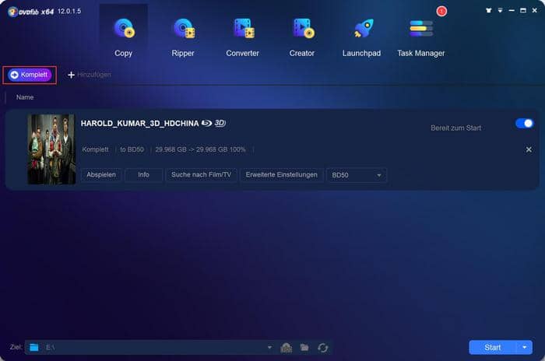Expand the destination path dropdown arrow

[269, 348]
